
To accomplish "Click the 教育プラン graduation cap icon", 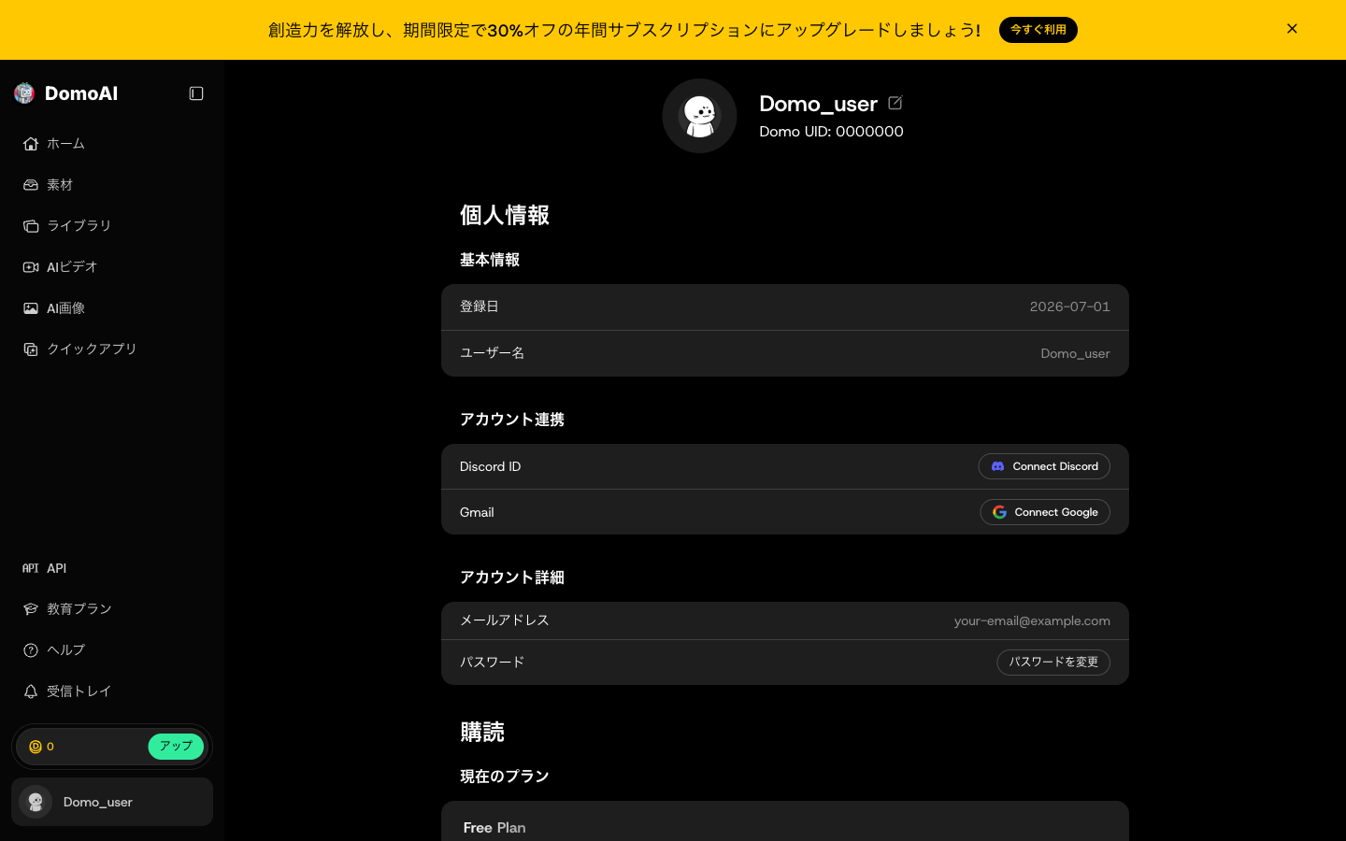I will [31, 609].
